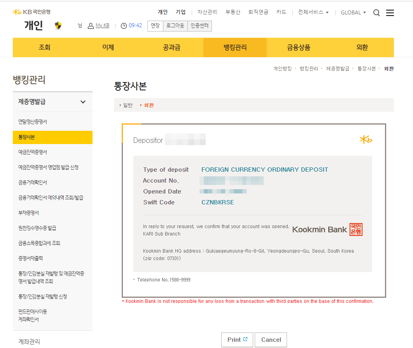Screen dimensions: 413x348
Task: Click the KB star logo on certificate
Action: click(366, 139)
